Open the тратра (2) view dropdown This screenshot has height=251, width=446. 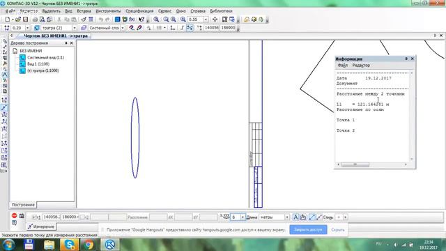75,28
